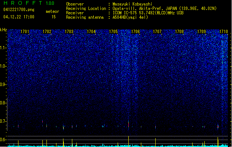The width and height of the screenshot is (232, 147).
Task: Click time marker 1701
Action: click(25, 32)
